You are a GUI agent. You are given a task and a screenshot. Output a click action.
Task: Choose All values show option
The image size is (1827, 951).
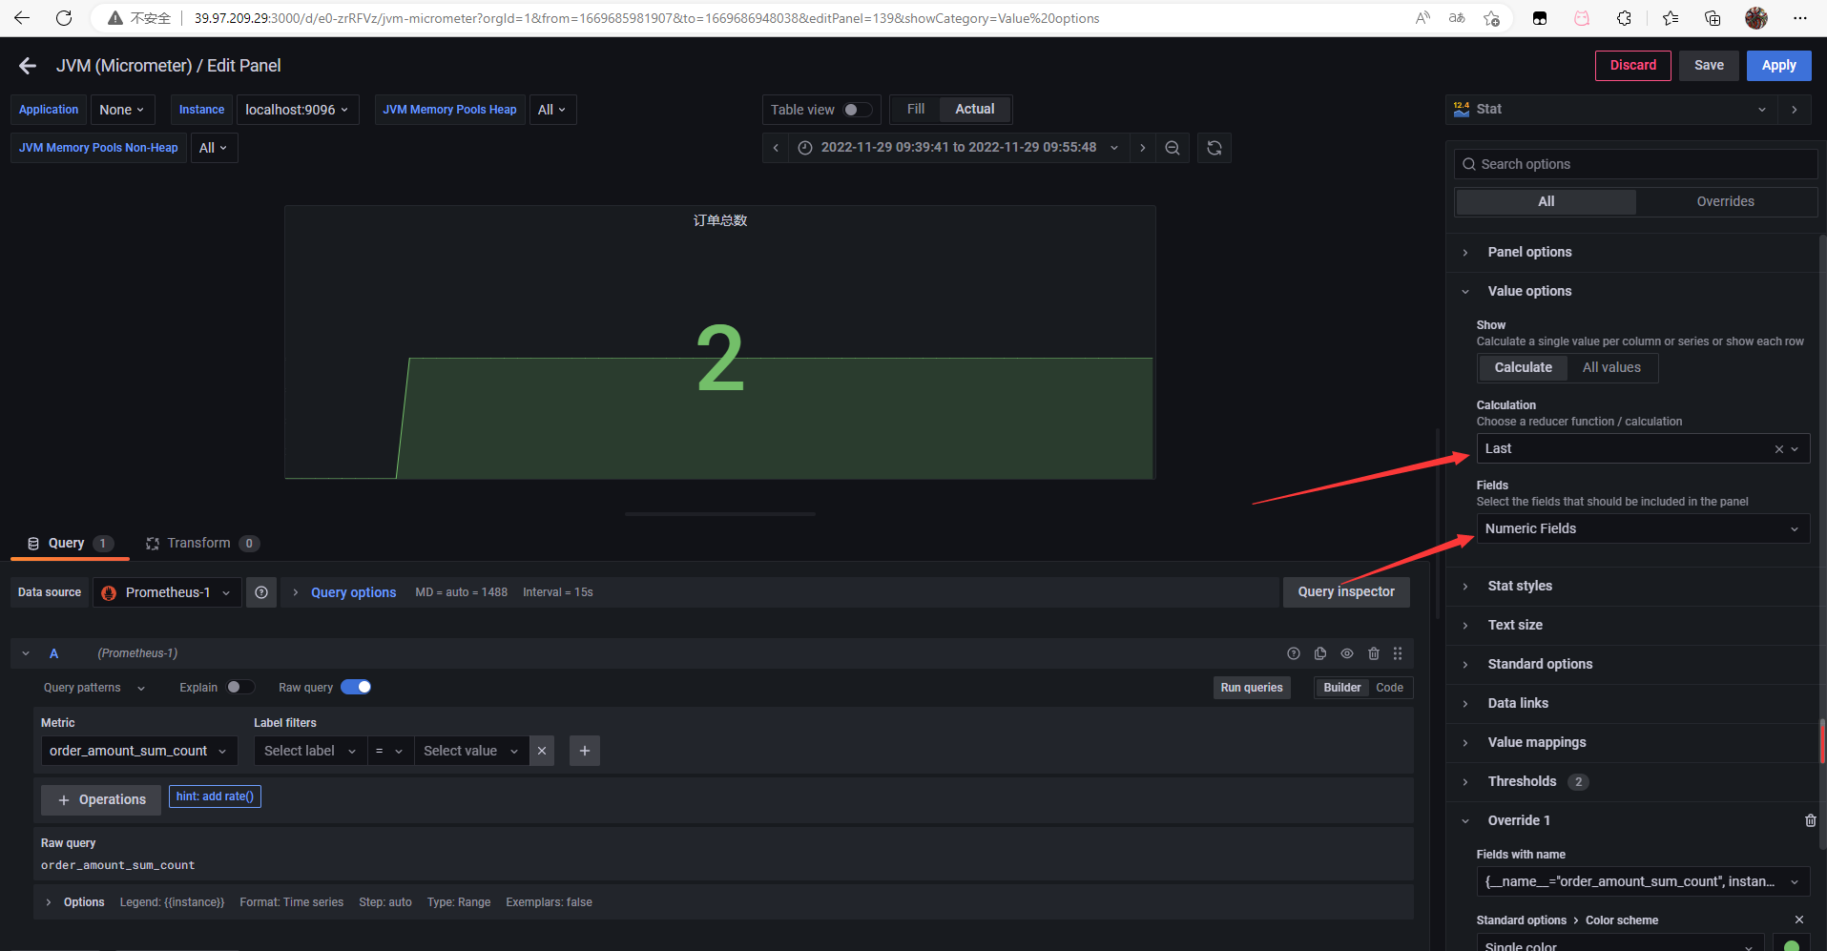[1611, 367]
